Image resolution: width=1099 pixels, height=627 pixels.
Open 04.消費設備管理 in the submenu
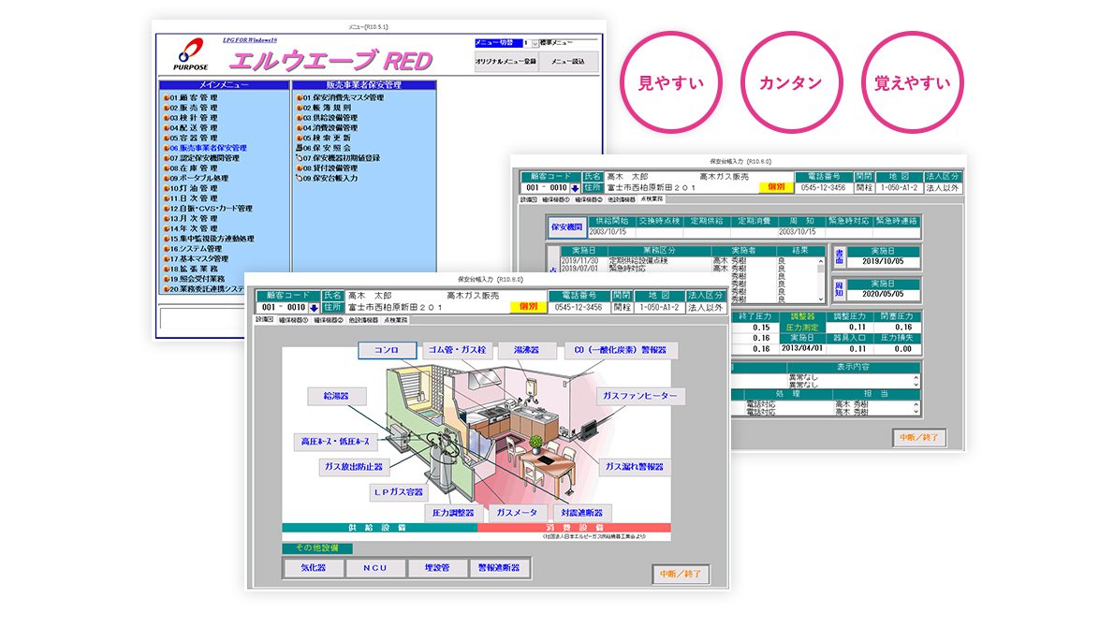point(330,128)
